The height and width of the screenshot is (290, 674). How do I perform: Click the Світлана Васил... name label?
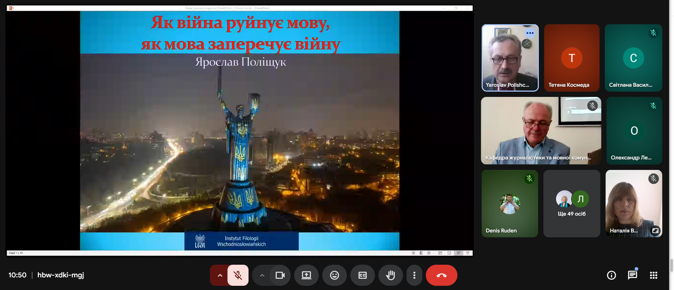[631, 85]
